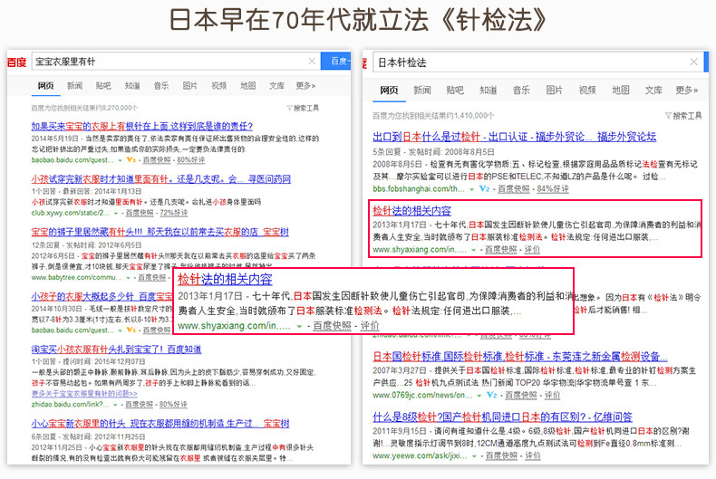The image size is (716, 479).
Task: Click the right search box containing 日本针检法
Action: coord(538,62)
